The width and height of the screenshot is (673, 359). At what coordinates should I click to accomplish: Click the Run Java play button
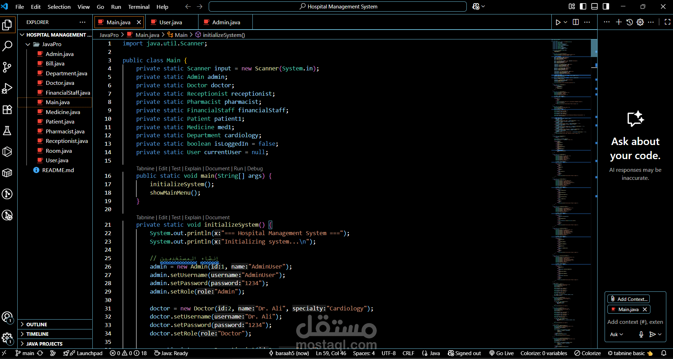click(x=558, y=22)
